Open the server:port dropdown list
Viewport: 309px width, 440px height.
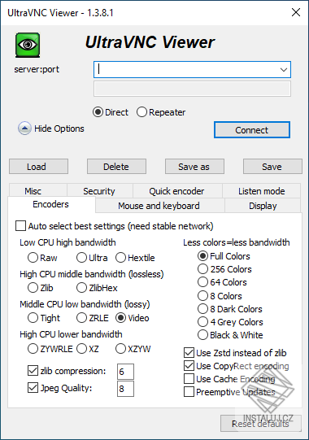click(284, 70)
